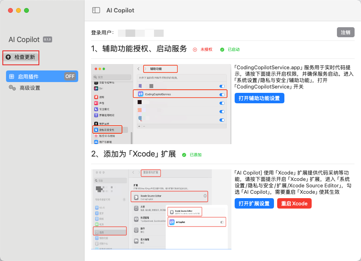Click the gears icon beside 高级设置
The width and height of the screenshot is (361, 261).
tap(12, 88)
